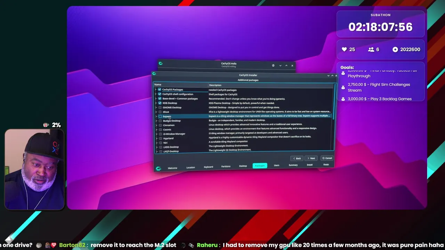Uncheck the KDE-Desktop checkbox
Image resolution: width=445 pixels, height=250 pixels.
pos(160,103)
